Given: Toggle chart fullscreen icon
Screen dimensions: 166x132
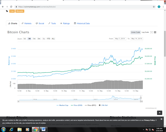Looking at the screenshot, I should click(151, 32).
